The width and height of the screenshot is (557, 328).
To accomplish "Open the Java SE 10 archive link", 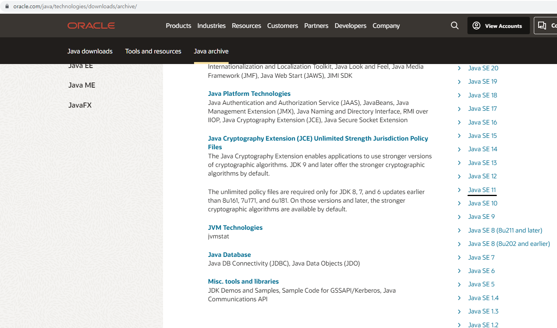I will point(483,203).
